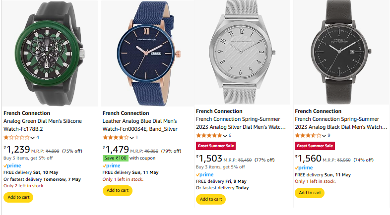Viewport: 390px width, 215px height.
Task: Expand rating chevron for blue dial watch
Action: [x=131, y=138]
